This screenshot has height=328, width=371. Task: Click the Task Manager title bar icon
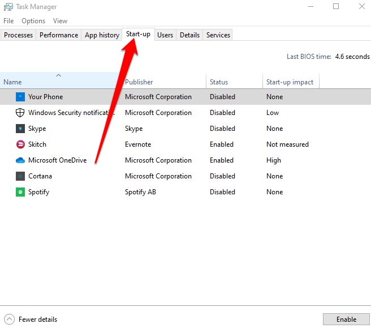pyautogui.click(x=8, y=7)
